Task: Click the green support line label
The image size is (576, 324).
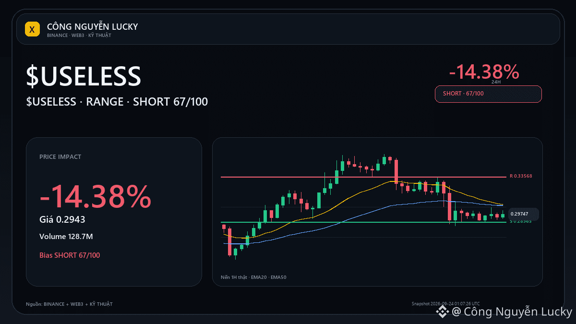Action: [521, 221]
